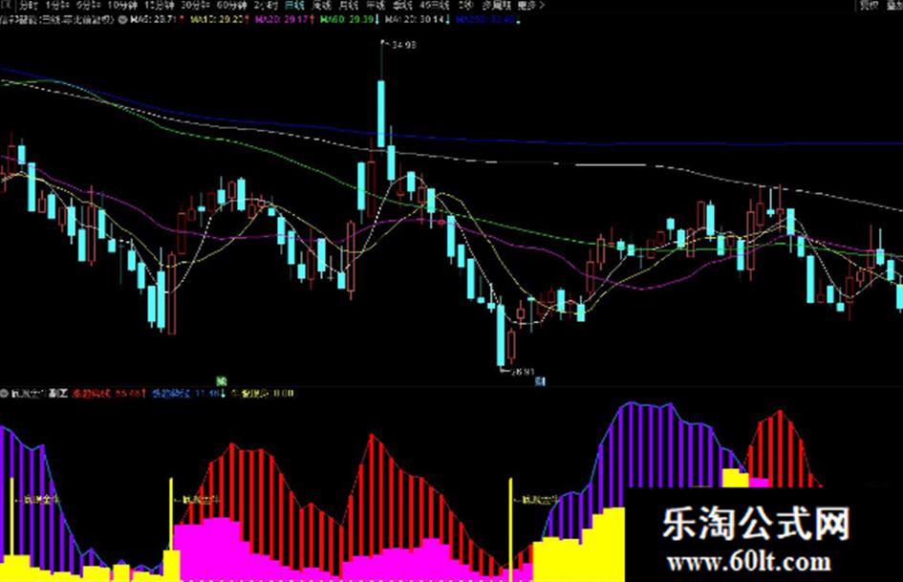Open the 多周期 multi-period view
The height and width of the screenshot is (582, 903).
(x=497, y=5)
